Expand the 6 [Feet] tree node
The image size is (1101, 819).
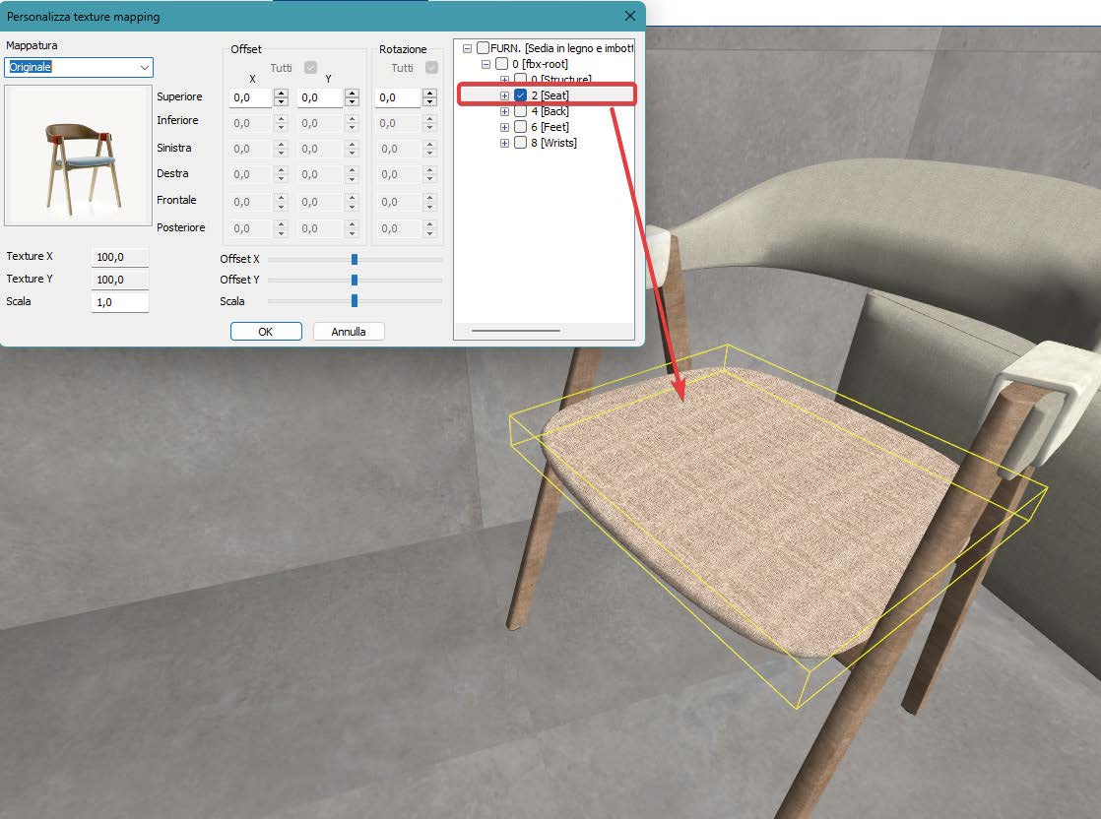[503, 126]
